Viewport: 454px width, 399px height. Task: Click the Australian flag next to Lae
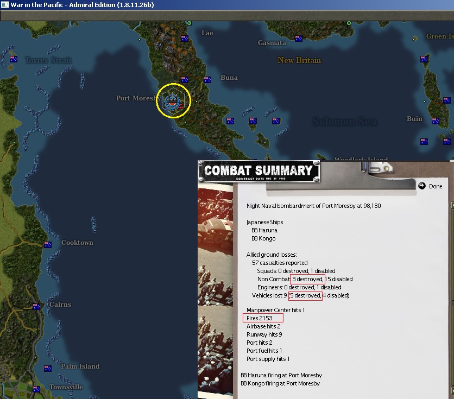click(x=185, y=38)
